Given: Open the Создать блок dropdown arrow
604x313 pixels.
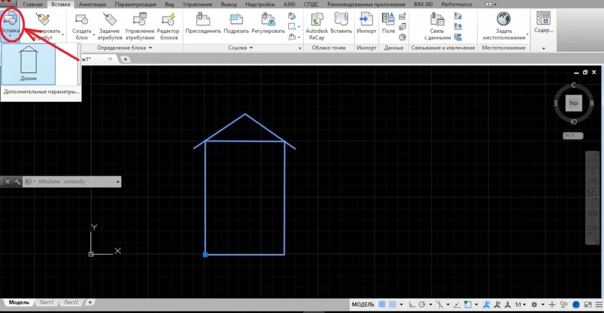Looking at the screenshot, I should click(x=94, y=35).
